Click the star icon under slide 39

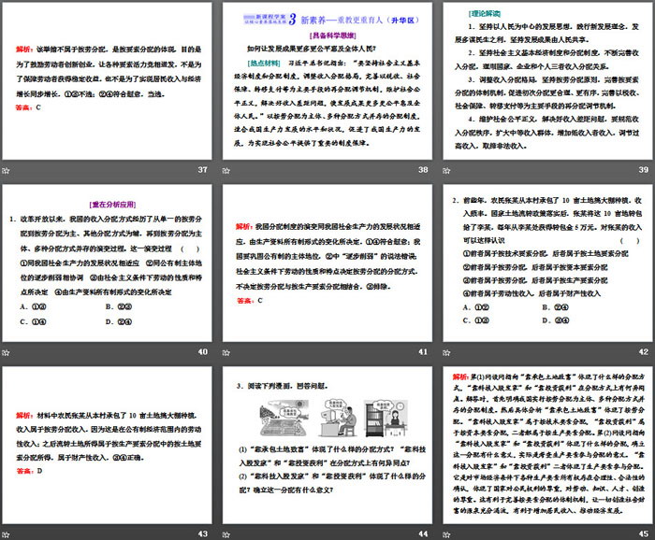click(x=446, y=171)
